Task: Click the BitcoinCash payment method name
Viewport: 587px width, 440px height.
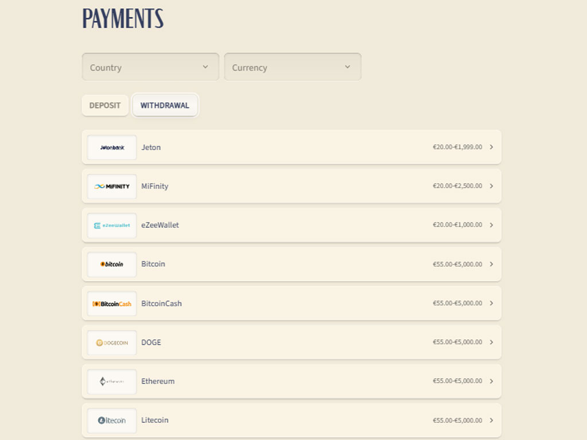Action: pyautogui.click(x=161, y=303)
